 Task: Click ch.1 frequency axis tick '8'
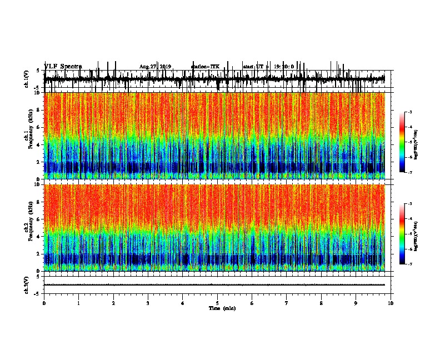(x=39, y=110)
